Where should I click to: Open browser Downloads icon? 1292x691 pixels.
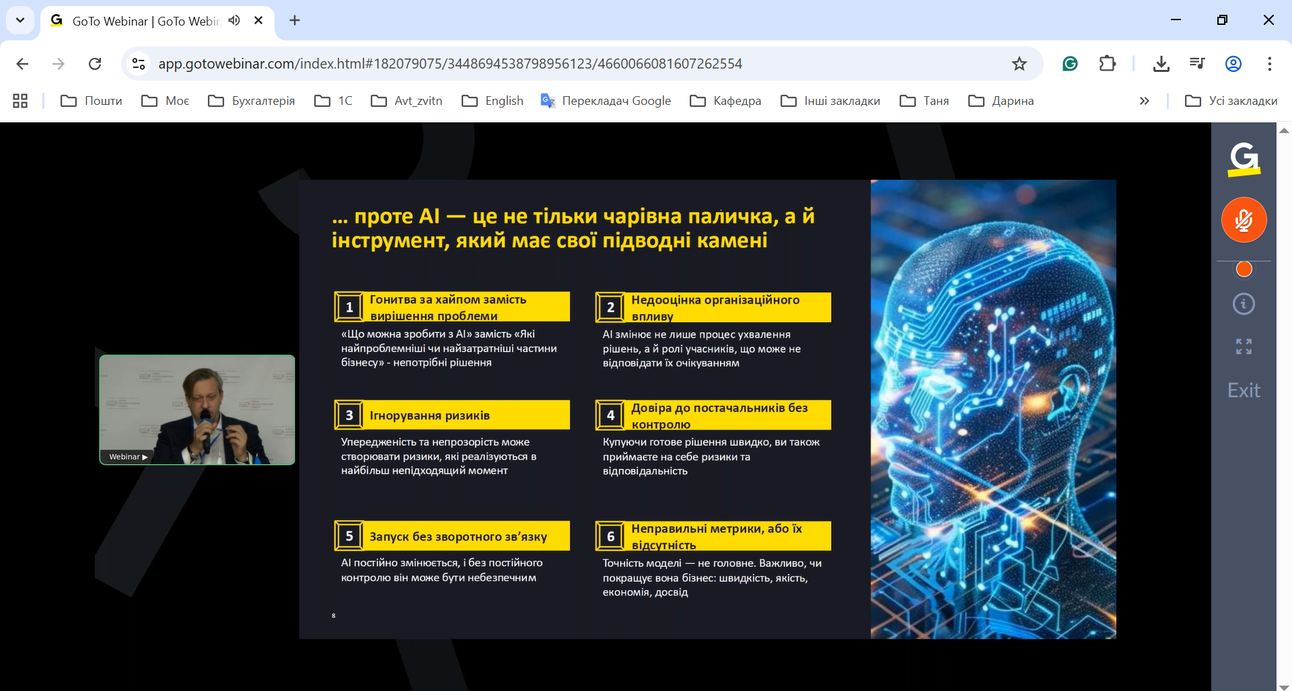pyautogui.click(x=1161, y=64)
